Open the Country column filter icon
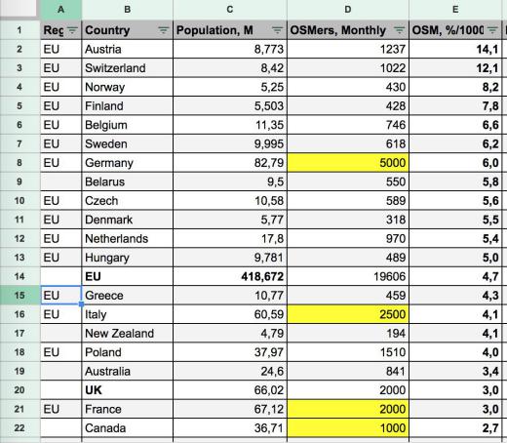 click(164, 30)
